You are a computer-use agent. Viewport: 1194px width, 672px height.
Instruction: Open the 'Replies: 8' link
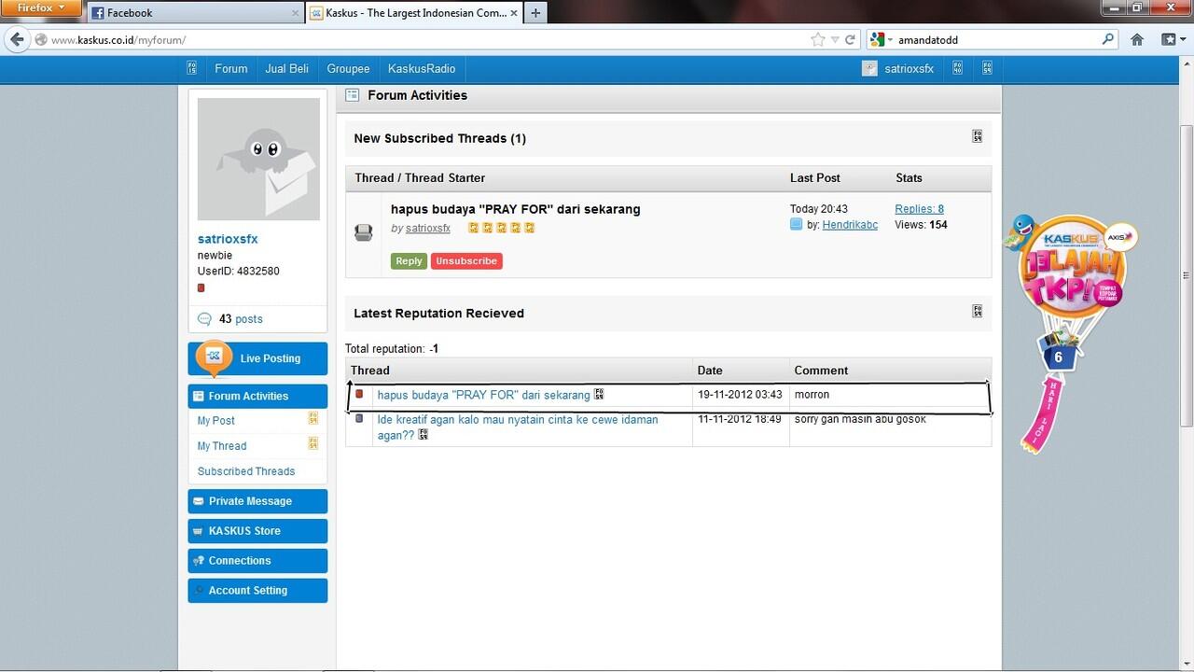[x=919, y=209]
